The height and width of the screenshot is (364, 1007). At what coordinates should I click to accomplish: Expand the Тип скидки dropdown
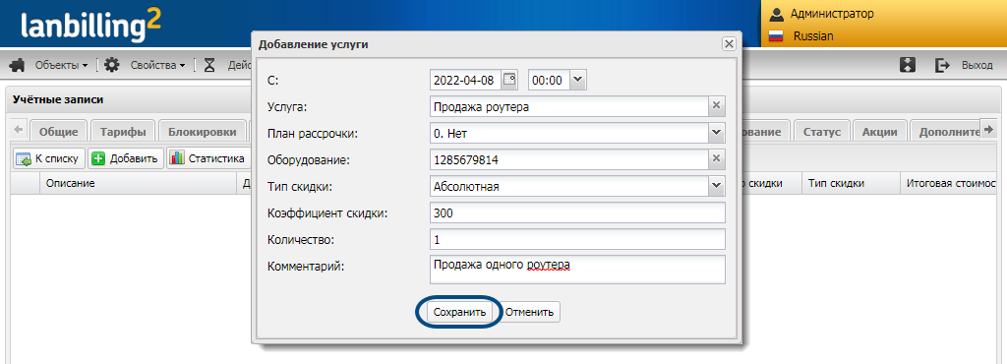pos(717,186)
